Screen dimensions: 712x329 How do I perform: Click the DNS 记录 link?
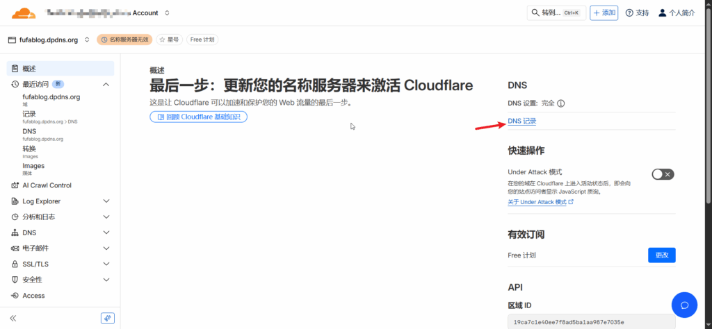(522, 121)
